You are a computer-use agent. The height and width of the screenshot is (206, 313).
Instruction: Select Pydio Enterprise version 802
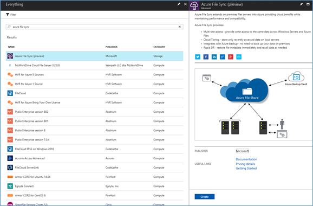click(31, 112)
